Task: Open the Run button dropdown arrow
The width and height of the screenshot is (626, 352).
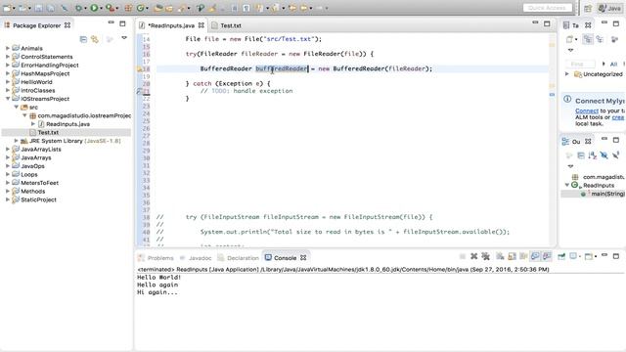Action: (x=102, y=8)
